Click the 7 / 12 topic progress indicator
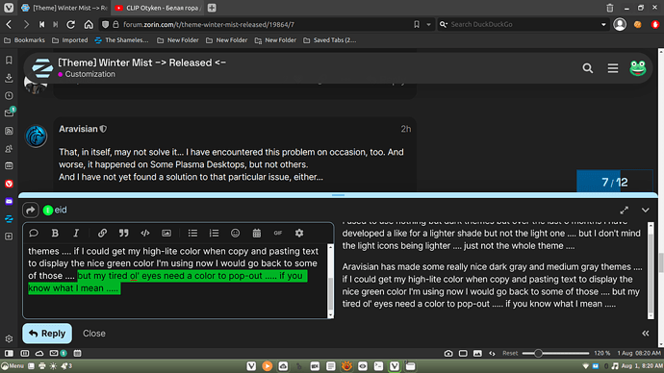This screenshot has width=664, height=373. coord(615,182)
